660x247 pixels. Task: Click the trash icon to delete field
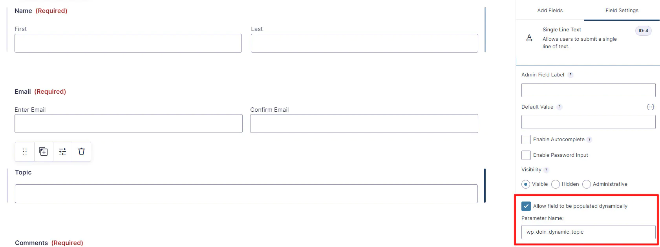[x=81, y=152]
